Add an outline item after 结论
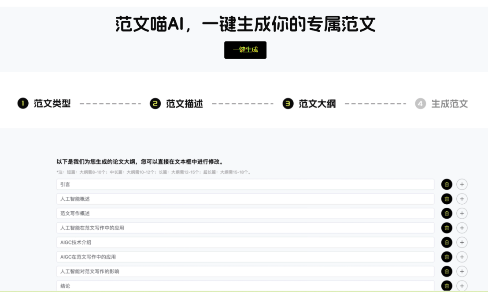The width and height of the screenshot is (488, 292). [x=462, y=286]
